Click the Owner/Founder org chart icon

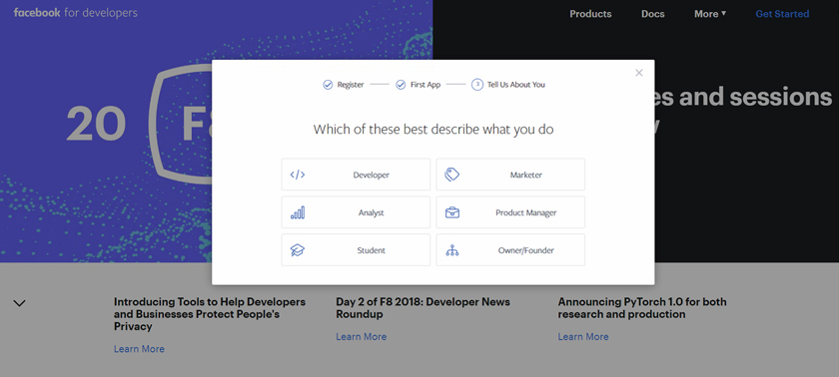point(452,250)
